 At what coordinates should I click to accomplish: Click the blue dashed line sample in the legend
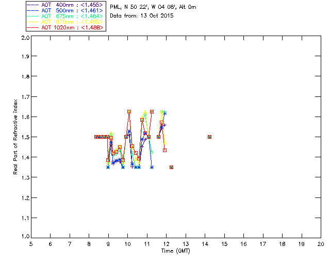(33, 10)
